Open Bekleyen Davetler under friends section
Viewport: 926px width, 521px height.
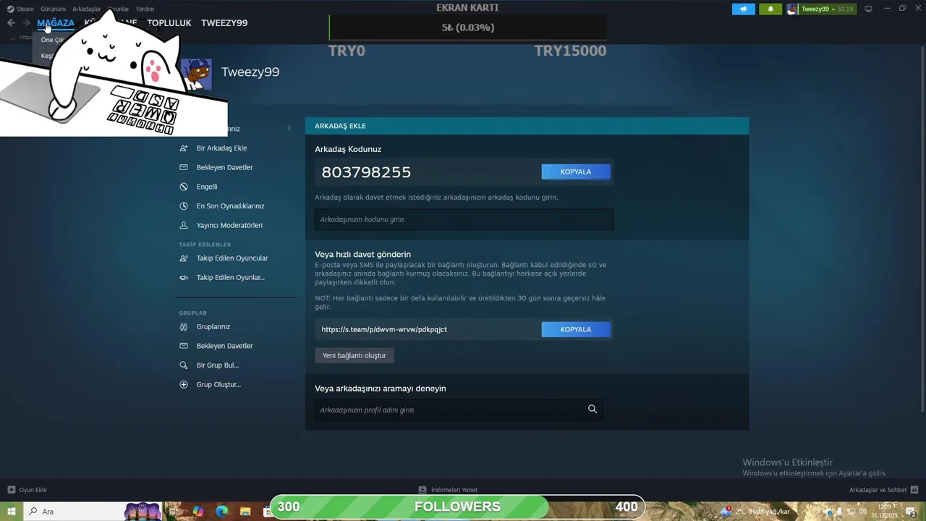pos(224,167)
